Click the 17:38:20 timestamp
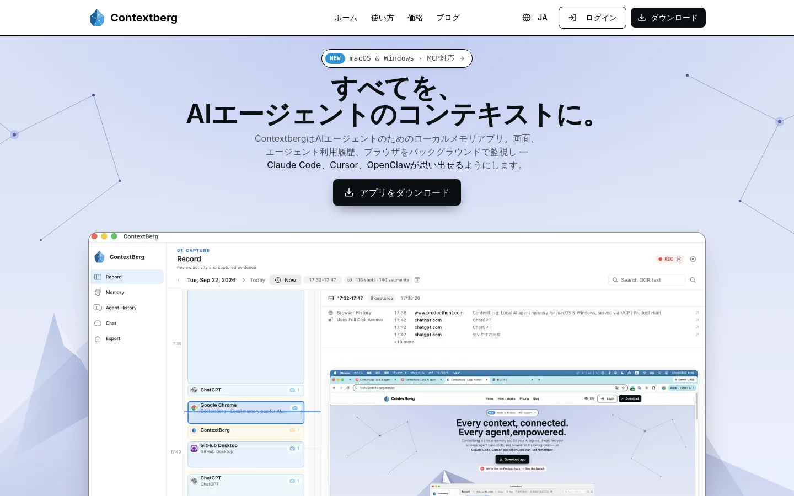This screenshot has height=496, width=794. [410, 298]
